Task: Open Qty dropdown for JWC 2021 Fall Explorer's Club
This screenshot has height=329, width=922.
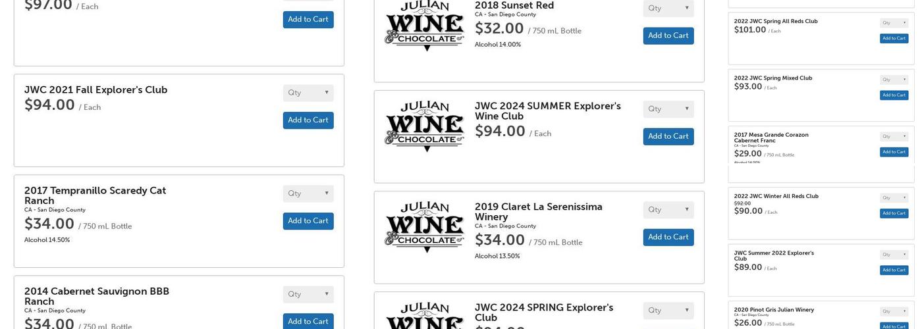Action: point(308,93)
